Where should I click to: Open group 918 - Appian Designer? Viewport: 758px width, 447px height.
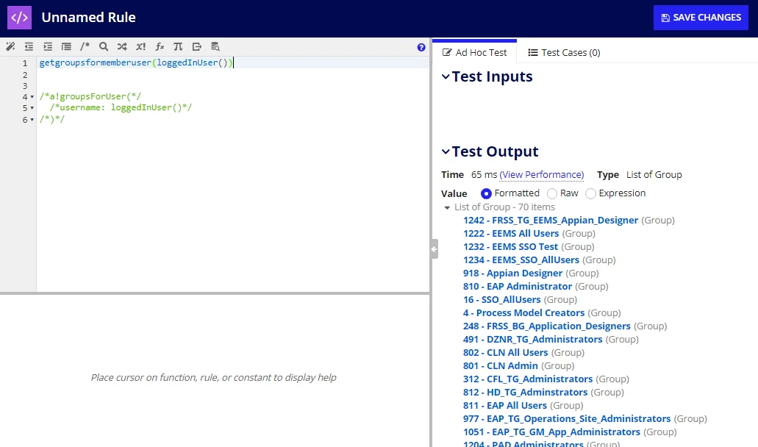tap(512, 273)
